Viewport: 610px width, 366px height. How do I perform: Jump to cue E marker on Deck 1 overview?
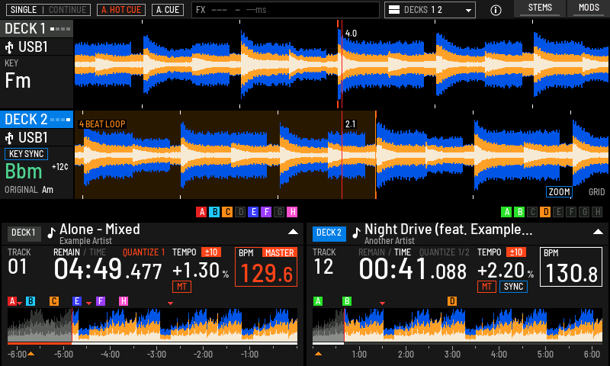[x=77, y=301]
